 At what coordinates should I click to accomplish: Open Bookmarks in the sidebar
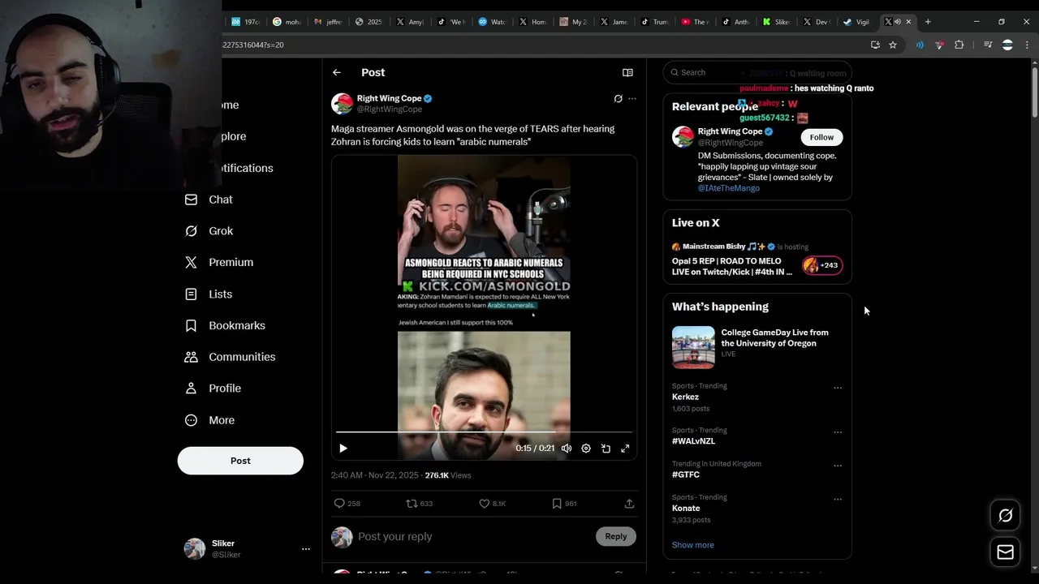225,326
